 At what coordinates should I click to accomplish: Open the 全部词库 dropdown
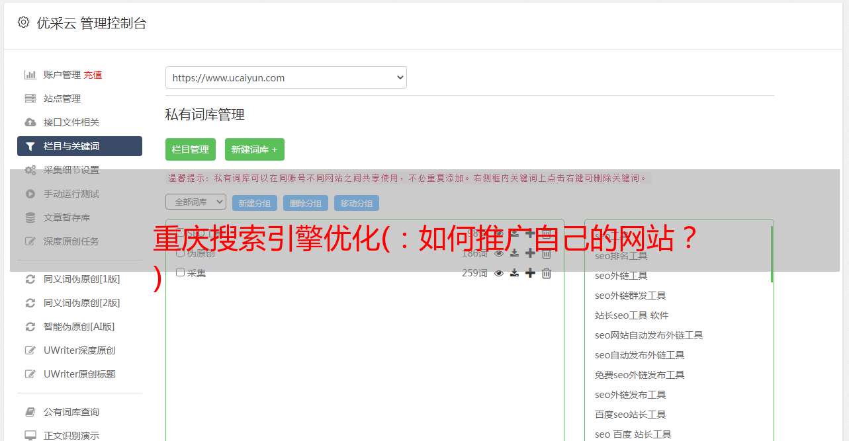tap(196, 202)
